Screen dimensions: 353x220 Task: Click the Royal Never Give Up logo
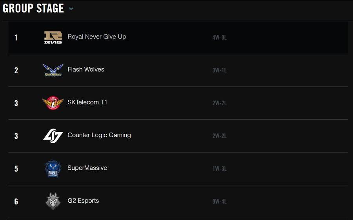(x=53, y=37)
